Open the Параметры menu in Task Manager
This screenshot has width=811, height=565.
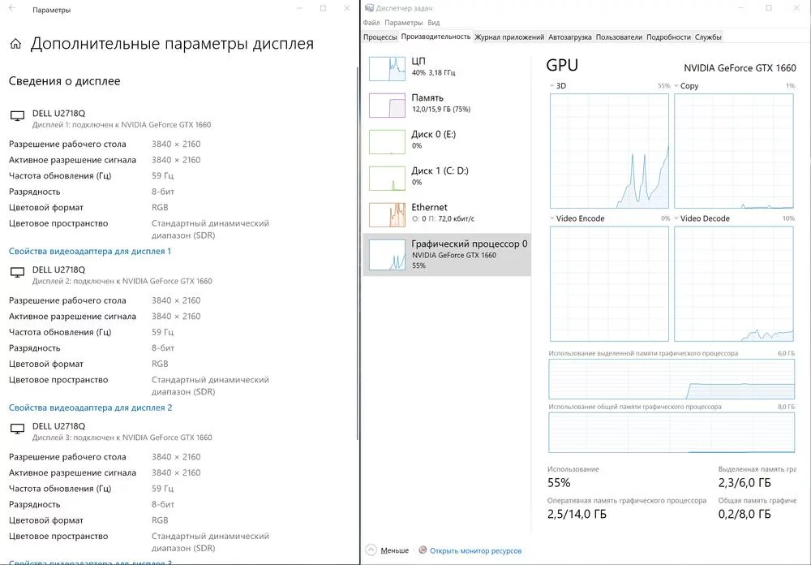(x=403, y=23)
